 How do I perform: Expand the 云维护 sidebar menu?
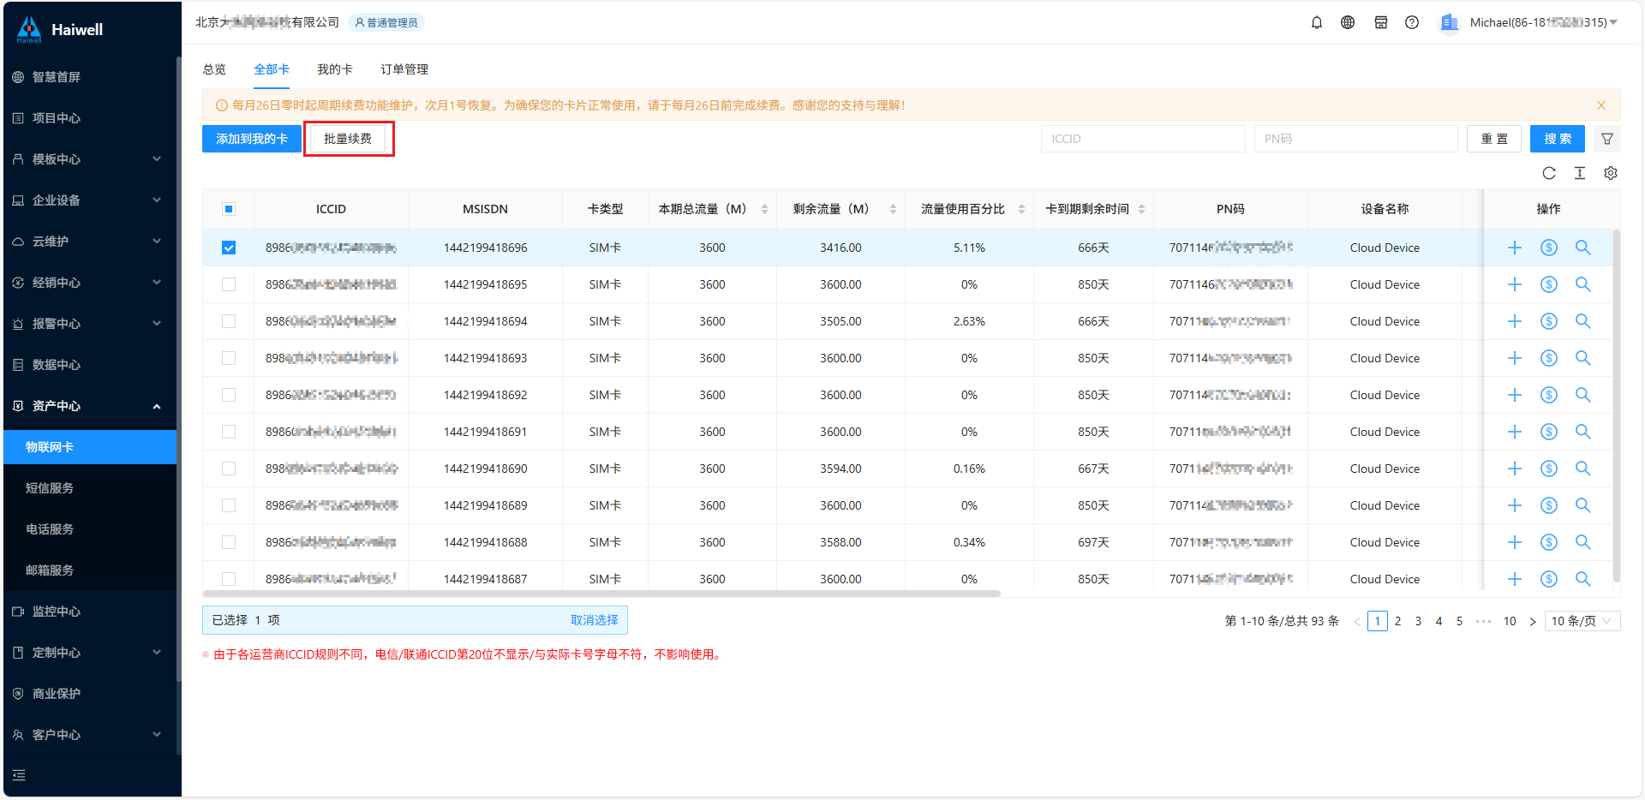pos(90,242)
